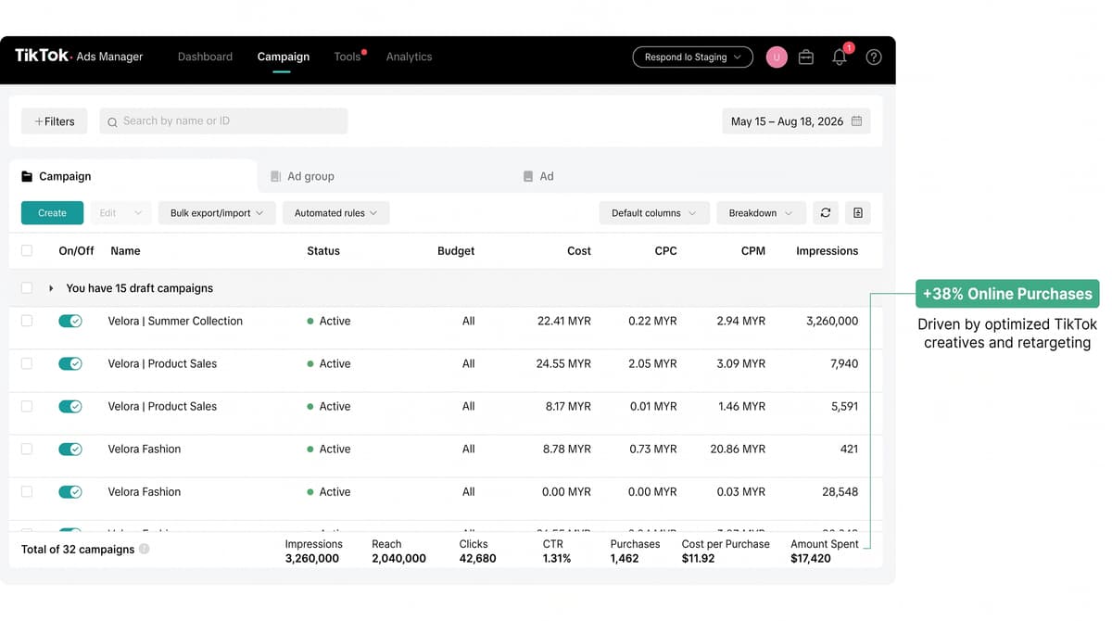The image size is (1112, 621).
Task: Sort by the Budget column header
Action: pyautogui.click(x=456, y=251)
